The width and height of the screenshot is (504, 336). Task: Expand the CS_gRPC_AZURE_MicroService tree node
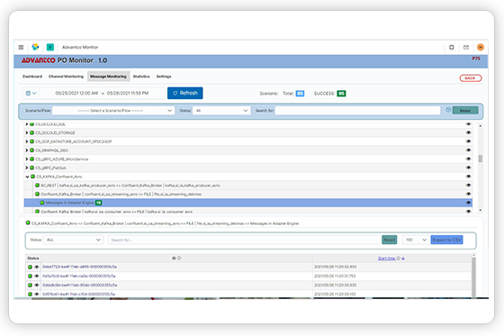pos(27,159)
